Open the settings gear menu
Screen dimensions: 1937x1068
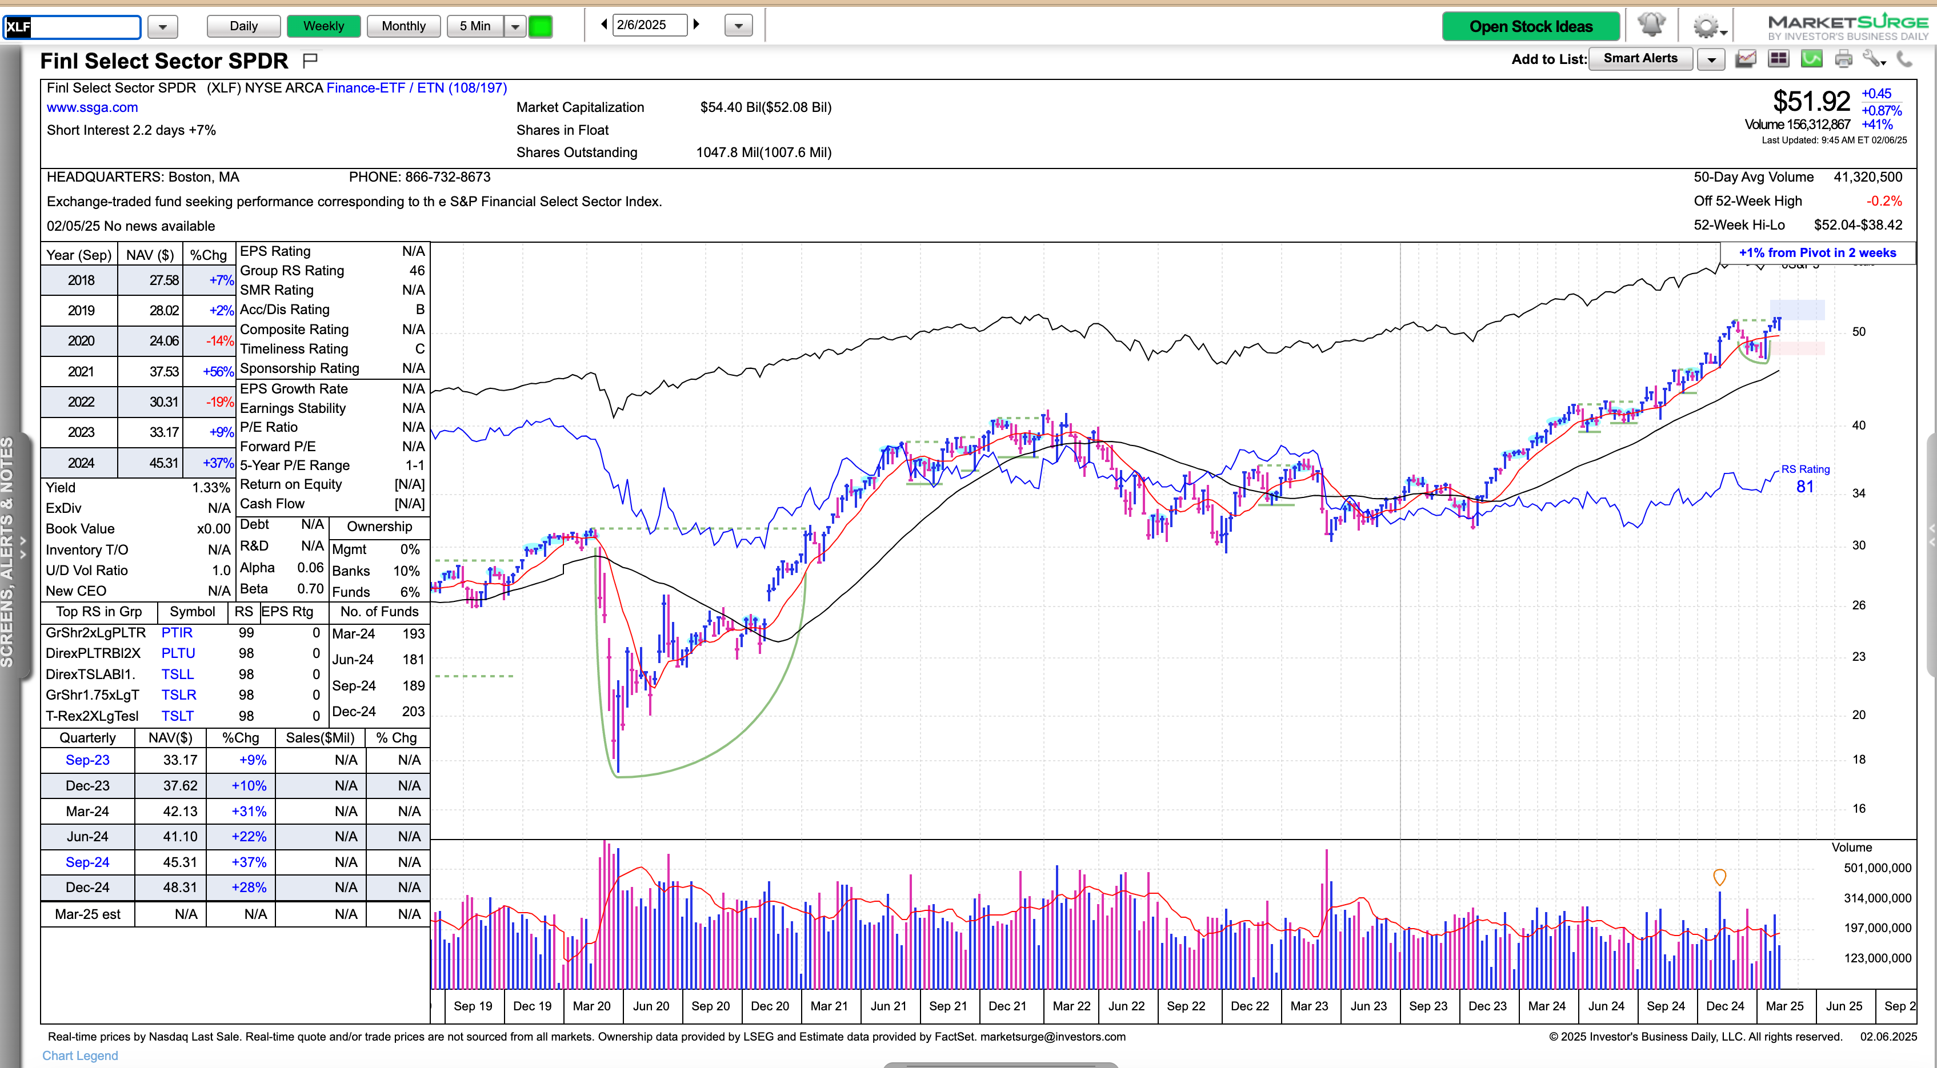(x=1706, y=27)
